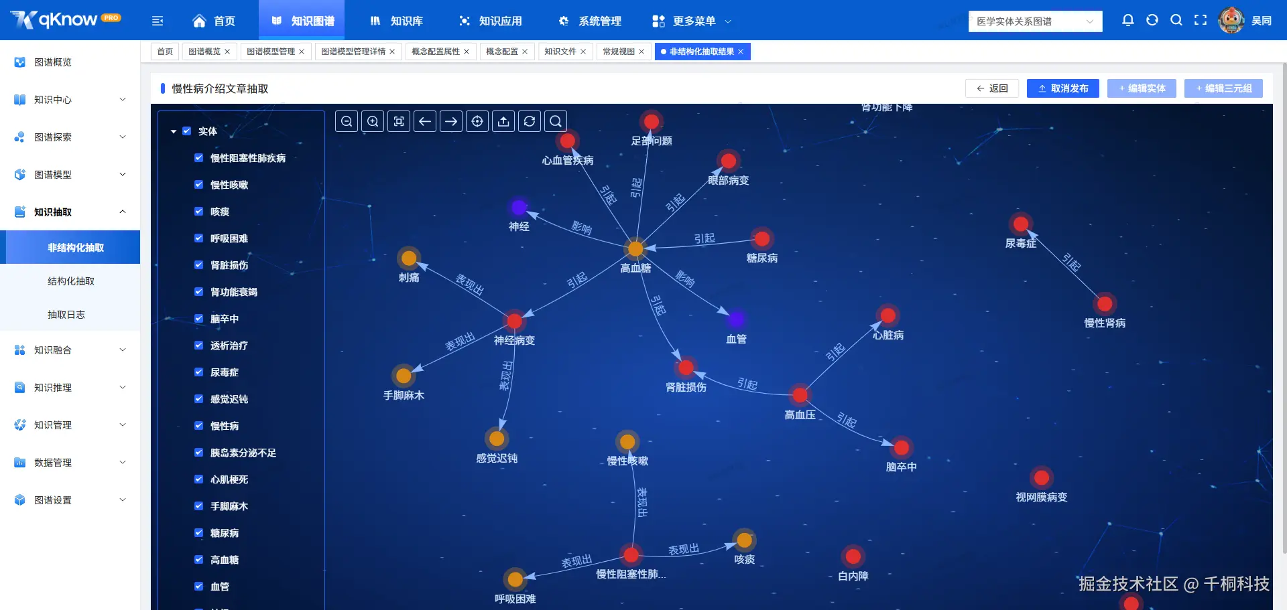The image size is (1287, 610).
Task: Open 知识应用 top menu
Action: pyautogui.click(x=490, y=21)
